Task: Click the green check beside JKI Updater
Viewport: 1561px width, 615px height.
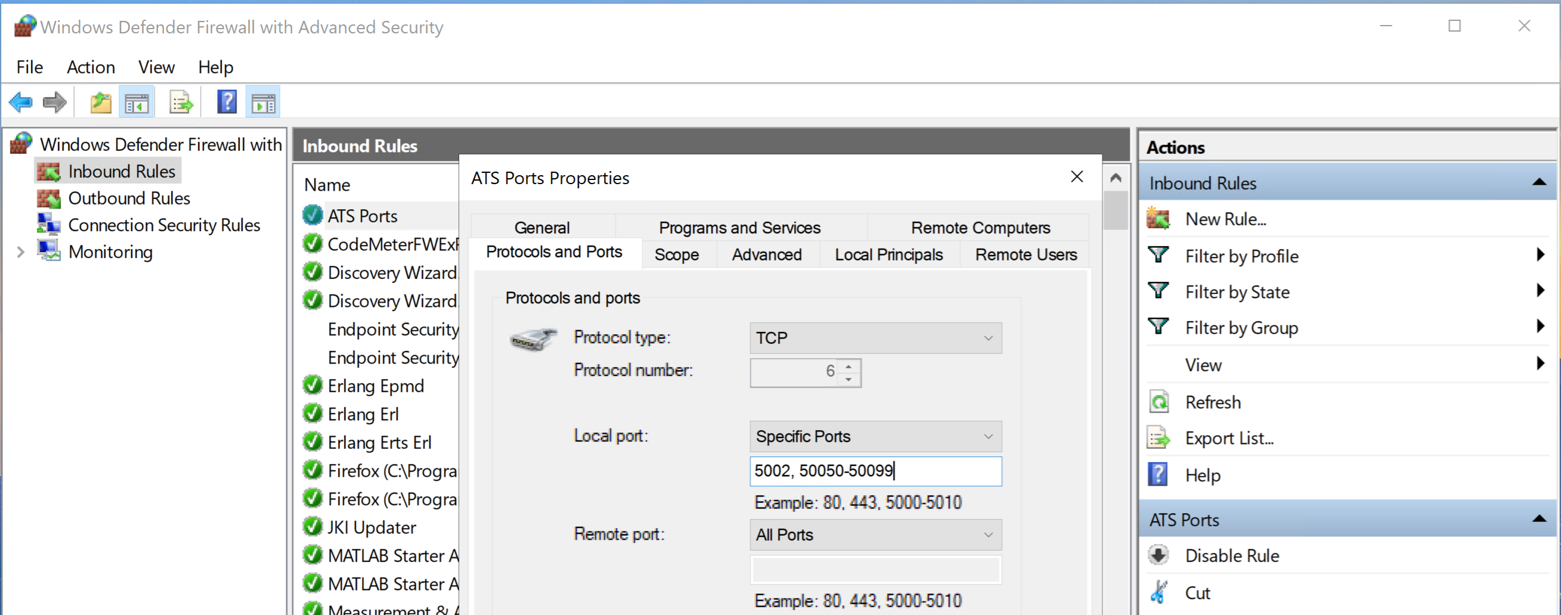Action: coord(312,527)
